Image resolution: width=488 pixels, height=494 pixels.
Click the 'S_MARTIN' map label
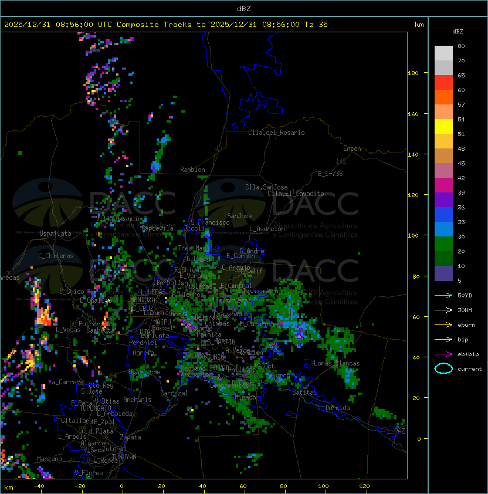pos(222,342)
